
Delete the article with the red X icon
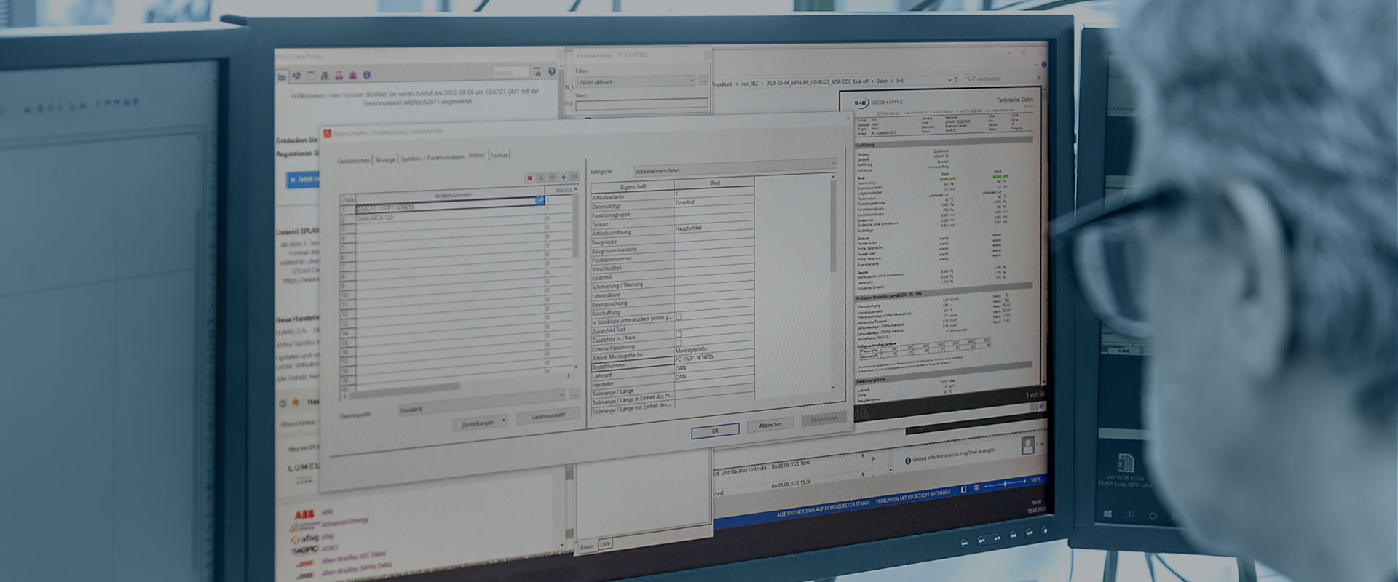click(x=529, y=178)
